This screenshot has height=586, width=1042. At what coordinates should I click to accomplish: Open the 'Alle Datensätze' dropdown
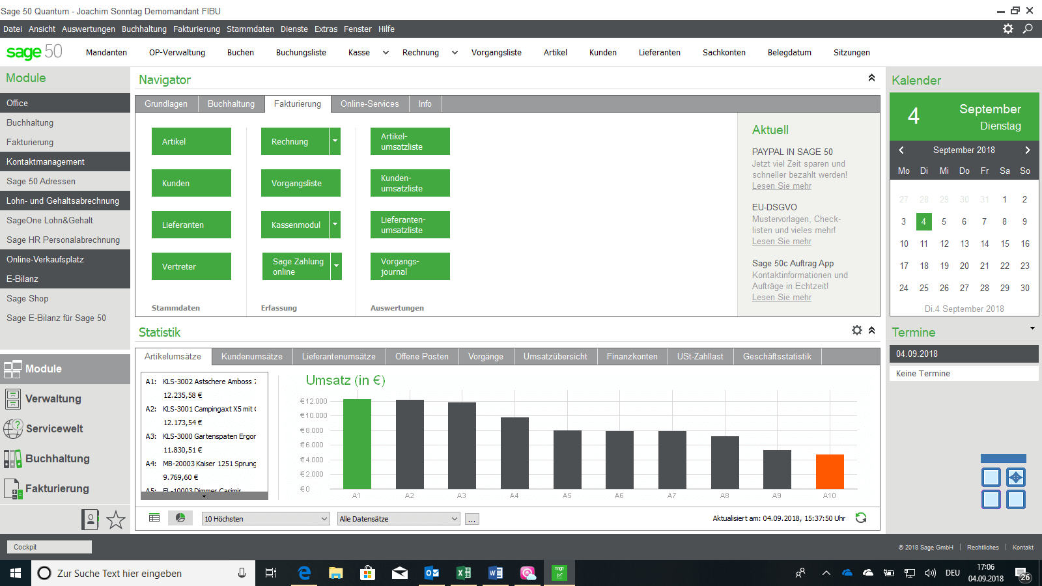pos(399,519)
